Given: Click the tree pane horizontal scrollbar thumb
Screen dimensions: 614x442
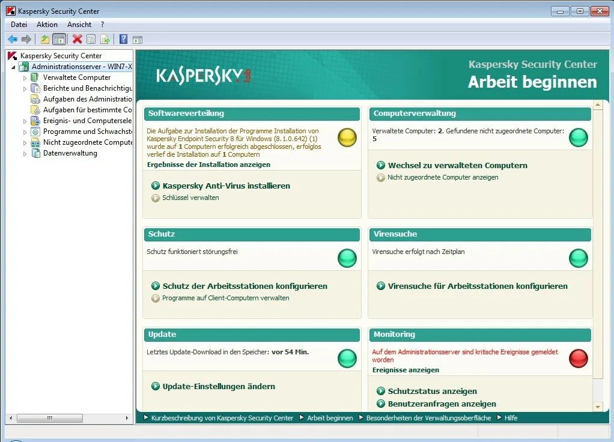Looking at the screenshot, I should coord(50,418).
